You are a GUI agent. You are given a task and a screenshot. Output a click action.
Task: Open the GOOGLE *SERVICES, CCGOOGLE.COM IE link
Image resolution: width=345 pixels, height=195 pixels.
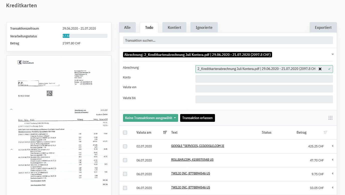coord(198,146)
